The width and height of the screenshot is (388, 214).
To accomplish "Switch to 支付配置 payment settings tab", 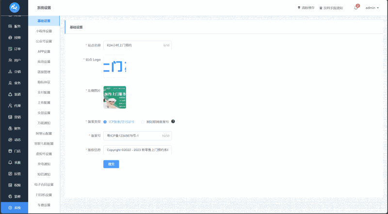I will pos(44,92).
